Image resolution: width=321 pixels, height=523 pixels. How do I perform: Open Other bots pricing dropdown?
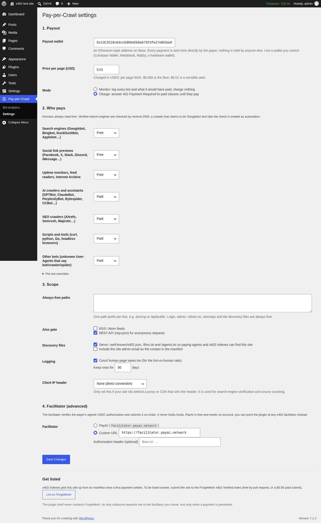point(106,261)
